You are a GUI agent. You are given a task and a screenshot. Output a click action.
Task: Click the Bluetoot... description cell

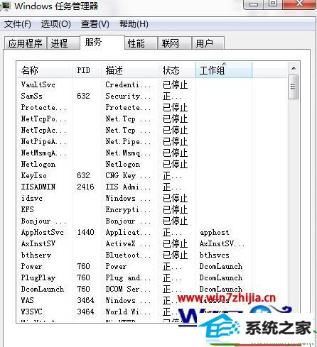[x=128, y=255]
